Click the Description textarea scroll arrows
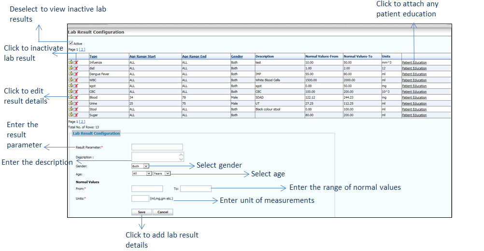 (x=181, y=157)
